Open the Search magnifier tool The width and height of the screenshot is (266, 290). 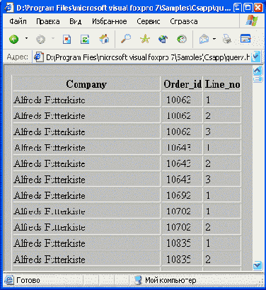(126, 39)
